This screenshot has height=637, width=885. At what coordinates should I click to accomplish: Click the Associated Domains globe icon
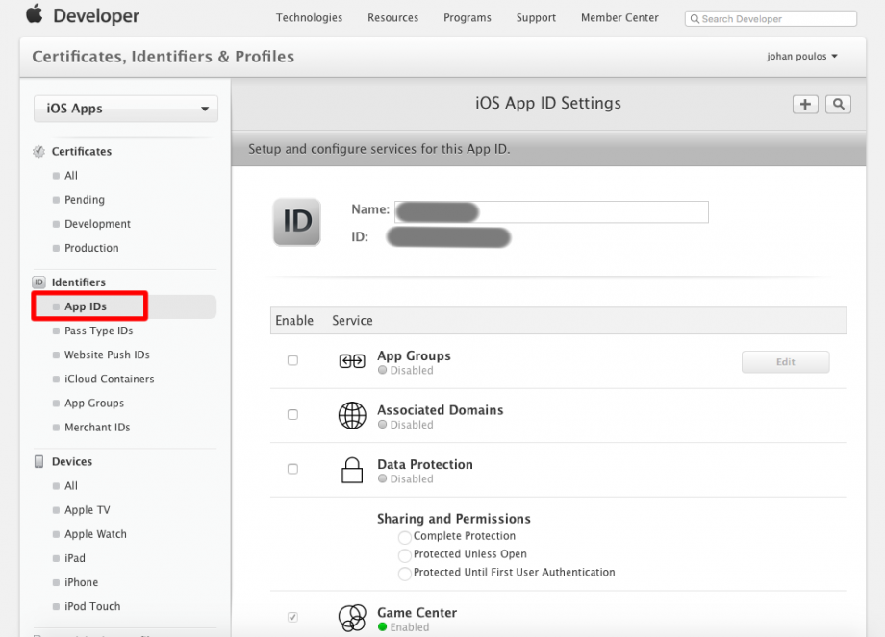click(x=352, y=415)
